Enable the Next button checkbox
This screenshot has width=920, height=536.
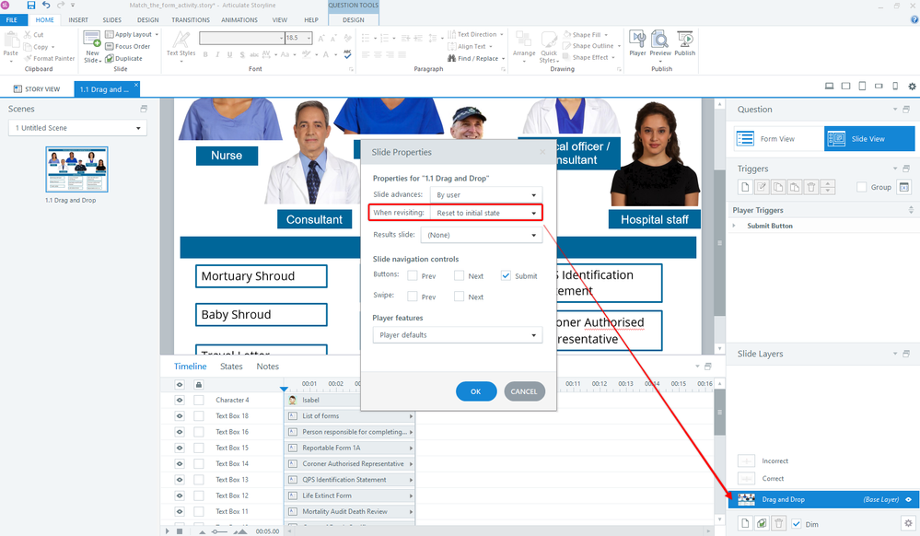tap(459, 275)
